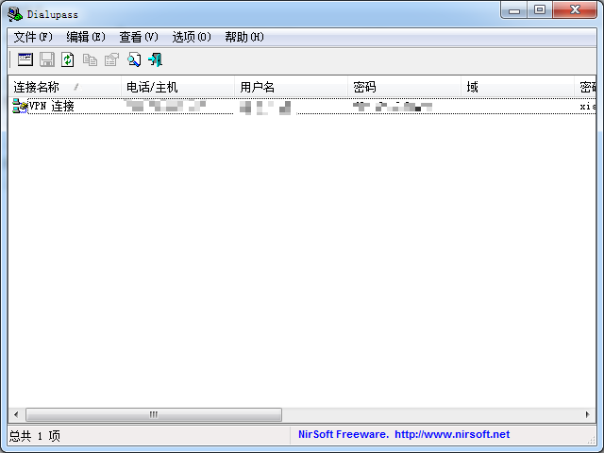Open the 文件(F) menu
Screen dimensions: 604x453
[x=33, y=37]
